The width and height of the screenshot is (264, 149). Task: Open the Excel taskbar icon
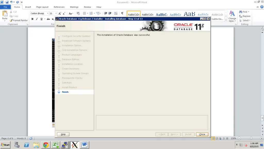point(55,145)
